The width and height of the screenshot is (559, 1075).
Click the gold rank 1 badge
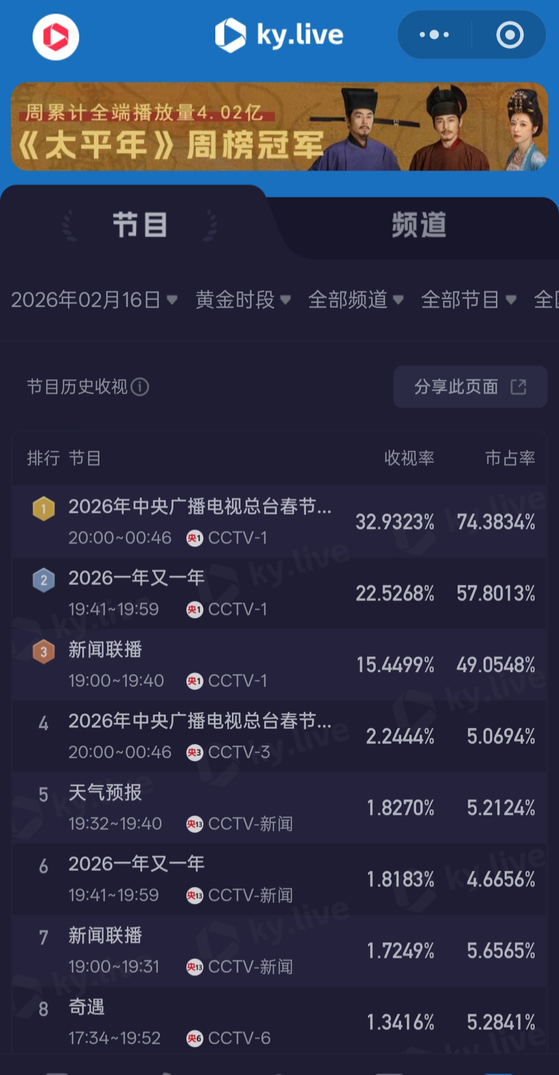43,509
